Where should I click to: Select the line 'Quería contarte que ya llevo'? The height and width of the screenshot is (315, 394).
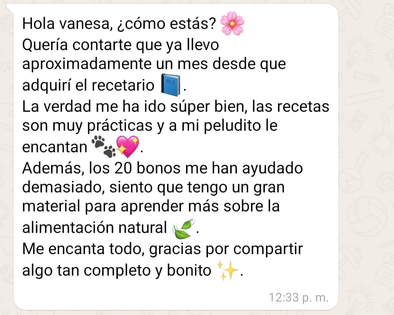pyautogui.click(x=120, y=45)
